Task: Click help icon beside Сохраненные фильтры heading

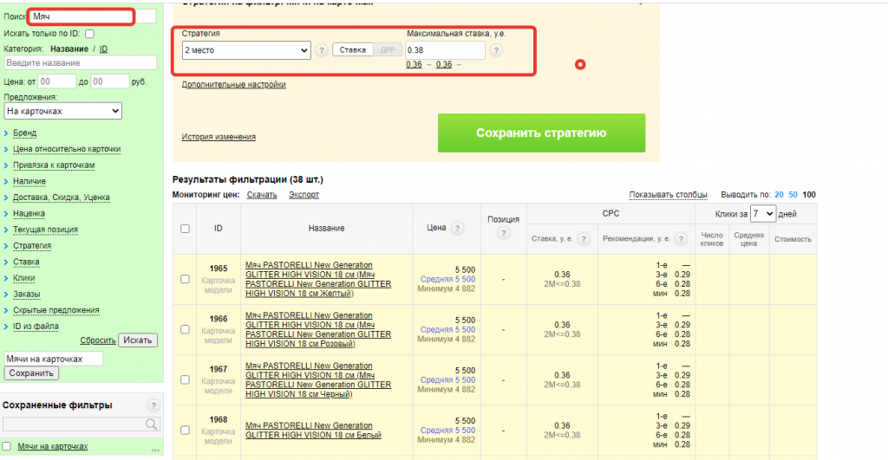Action: pyautogui.click(x=153, y=405)
